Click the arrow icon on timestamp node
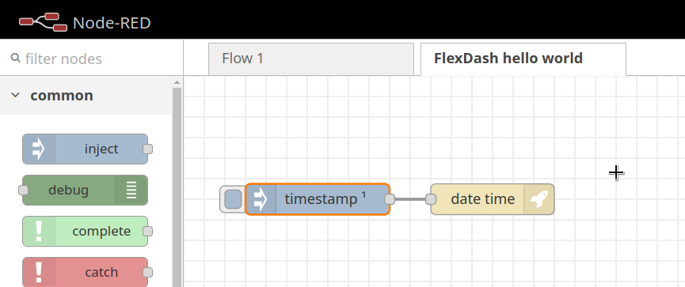This screenshot has width=685, height=287. click(261, 199)
